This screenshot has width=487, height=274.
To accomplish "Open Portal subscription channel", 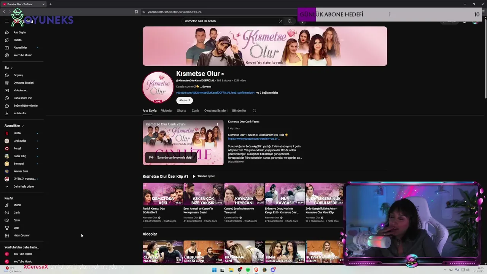I will tap(22, 148).
